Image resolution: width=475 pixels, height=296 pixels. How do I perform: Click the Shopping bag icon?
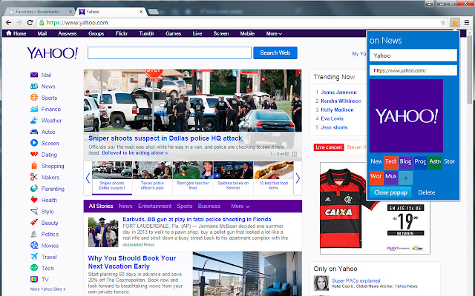(34, 166)
